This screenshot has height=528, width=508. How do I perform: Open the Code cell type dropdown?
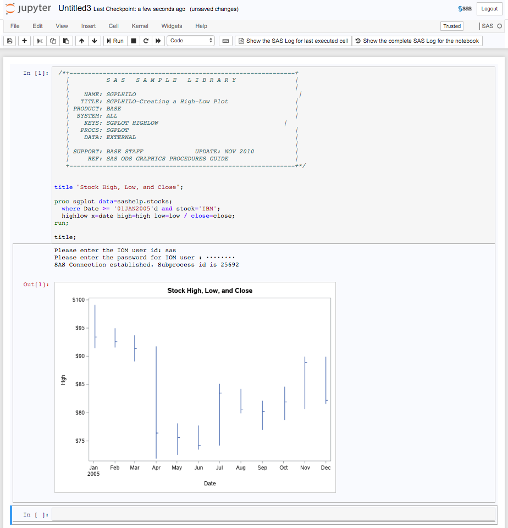tap(191, 41)
